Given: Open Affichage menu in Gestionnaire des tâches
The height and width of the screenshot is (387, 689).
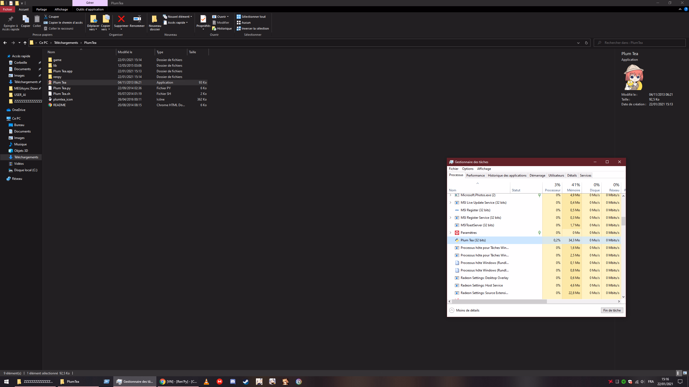Looking at the screenshot, I should [484, 169].
